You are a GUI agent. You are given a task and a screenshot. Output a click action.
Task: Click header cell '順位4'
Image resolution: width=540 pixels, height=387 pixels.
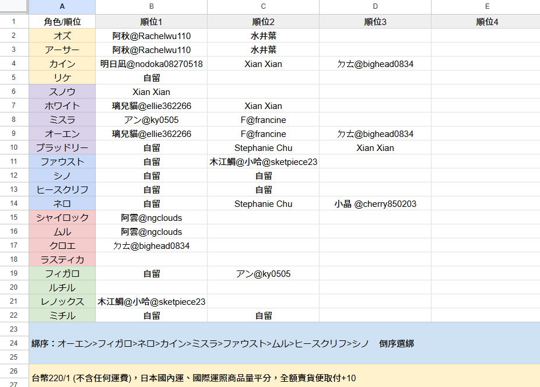point(487,22)
